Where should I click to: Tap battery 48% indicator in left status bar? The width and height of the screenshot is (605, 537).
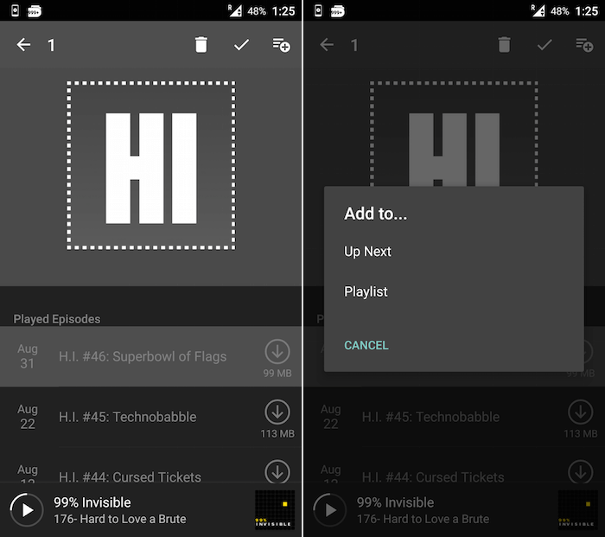pos(257,11)
